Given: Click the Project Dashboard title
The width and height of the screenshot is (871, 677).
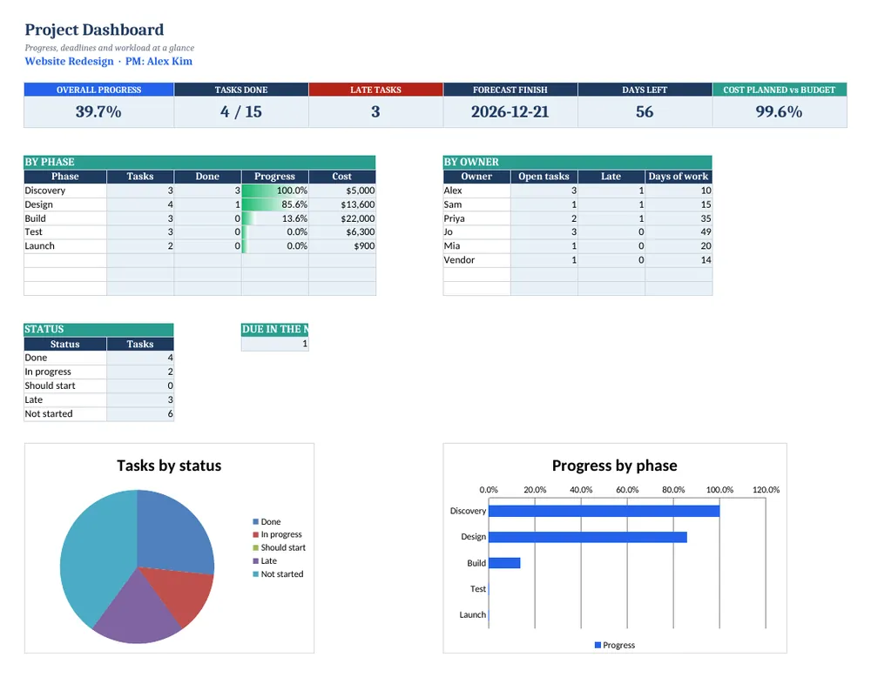Looking at the screenshot, I should tap(94, 30).
